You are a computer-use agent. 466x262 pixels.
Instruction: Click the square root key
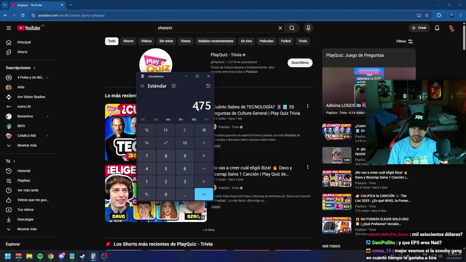[185, 143]
